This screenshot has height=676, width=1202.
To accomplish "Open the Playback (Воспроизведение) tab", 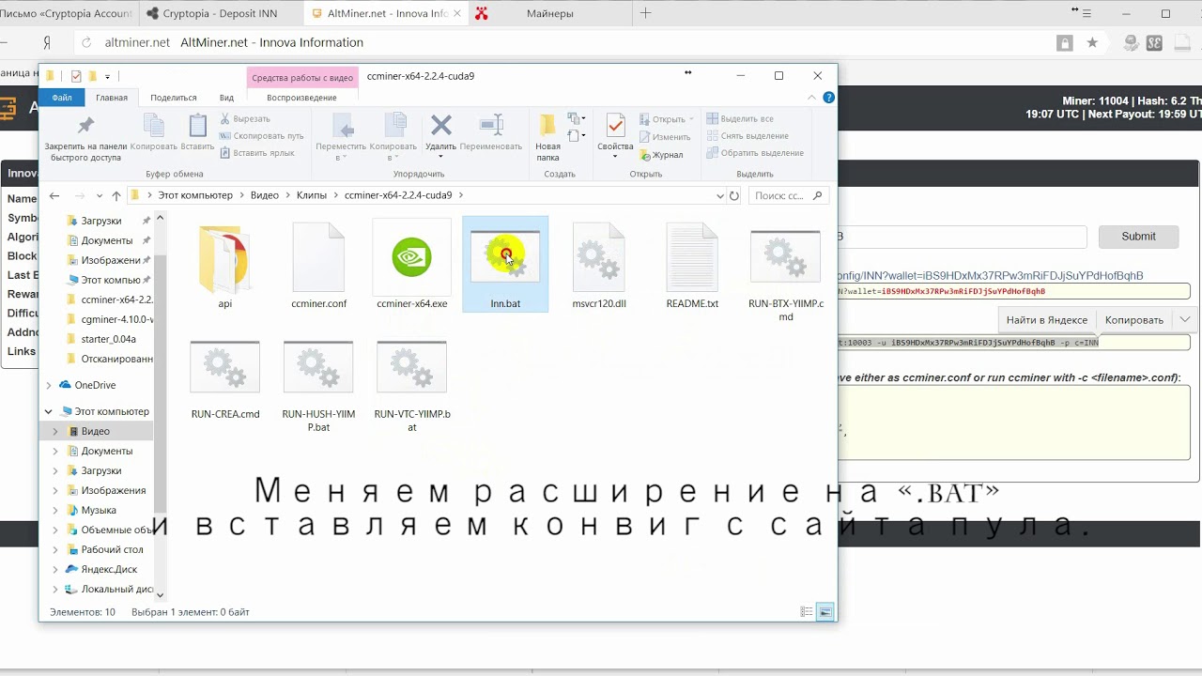I will (x=301, y=98).
